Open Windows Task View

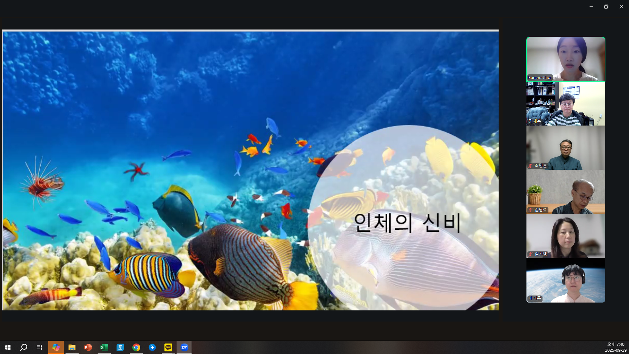click(x=39, y=347)
